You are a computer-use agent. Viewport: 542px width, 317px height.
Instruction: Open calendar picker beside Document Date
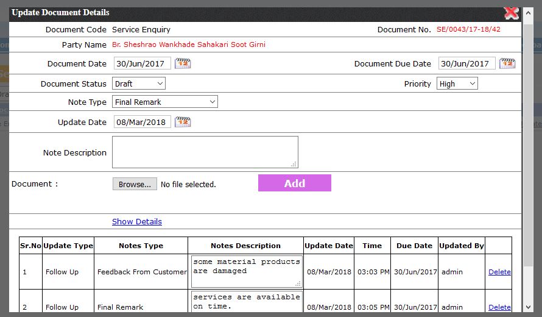pos(183,63)
